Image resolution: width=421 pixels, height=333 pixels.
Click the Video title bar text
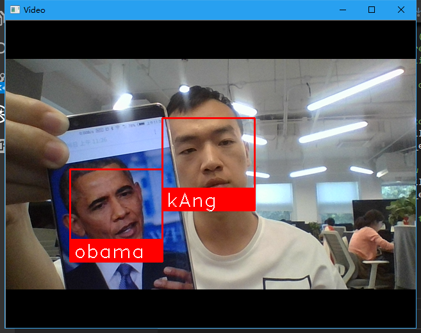[x=35, y=10]
